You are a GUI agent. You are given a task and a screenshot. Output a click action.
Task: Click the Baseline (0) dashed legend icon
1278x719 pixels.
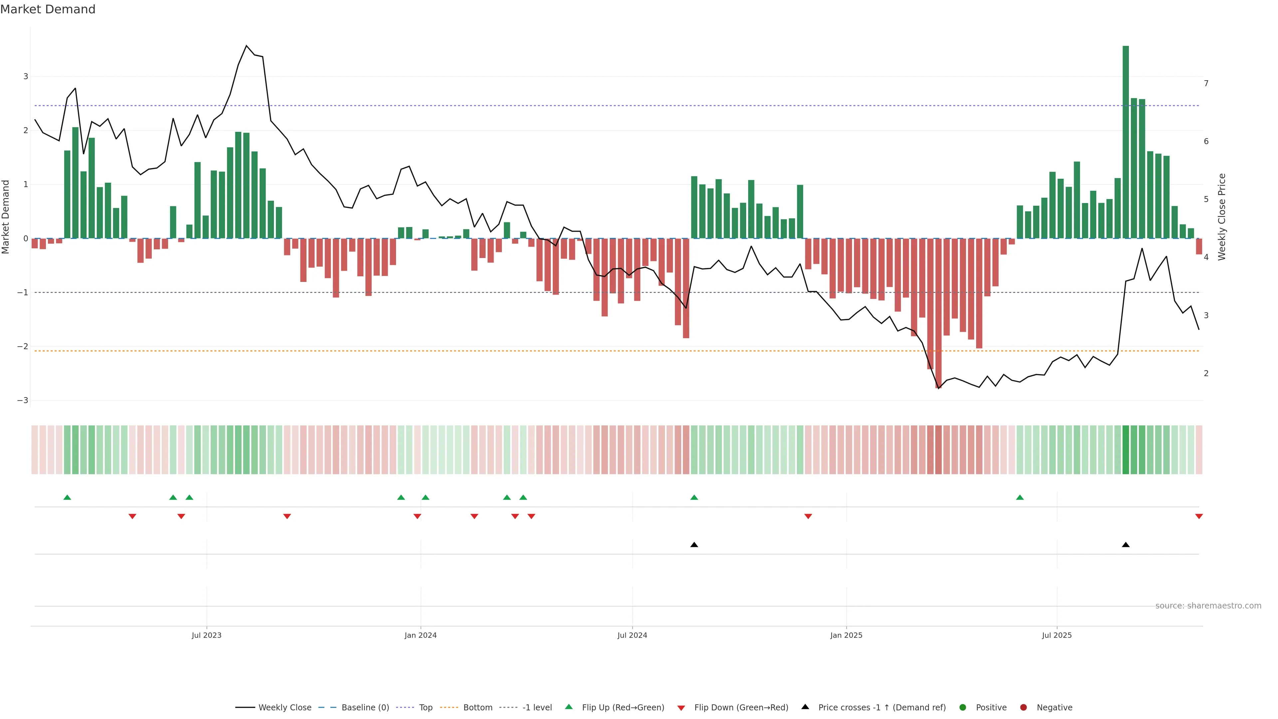coord(327,707)
